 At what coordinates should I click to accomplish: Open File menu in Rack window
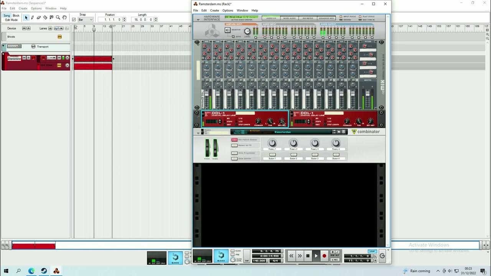click(196, 10)
